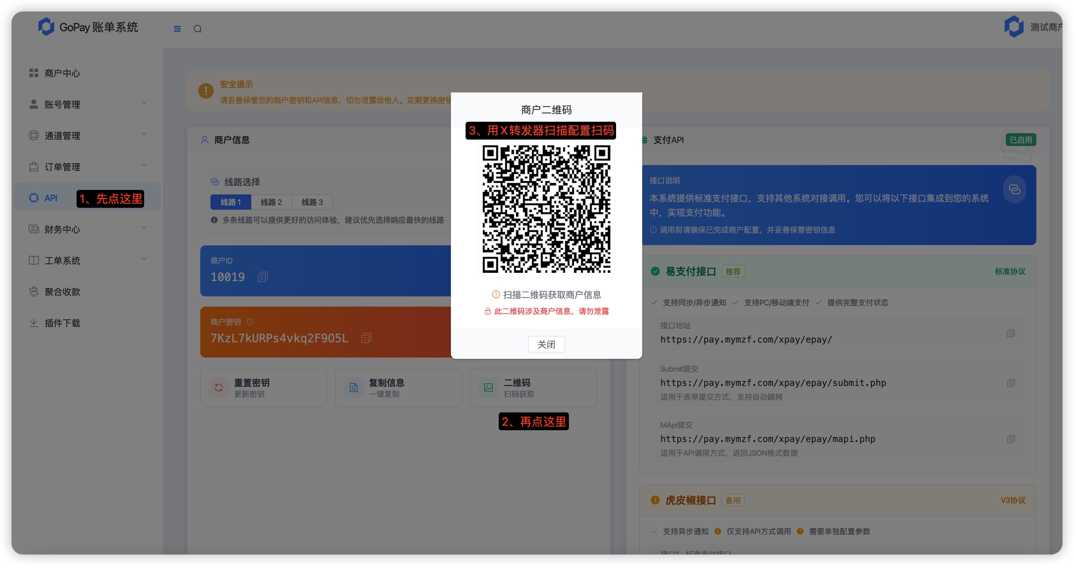Viewport: 1074px width, 566px height.
Task: Click the submit.php URL text
Action: click(773, 383)
